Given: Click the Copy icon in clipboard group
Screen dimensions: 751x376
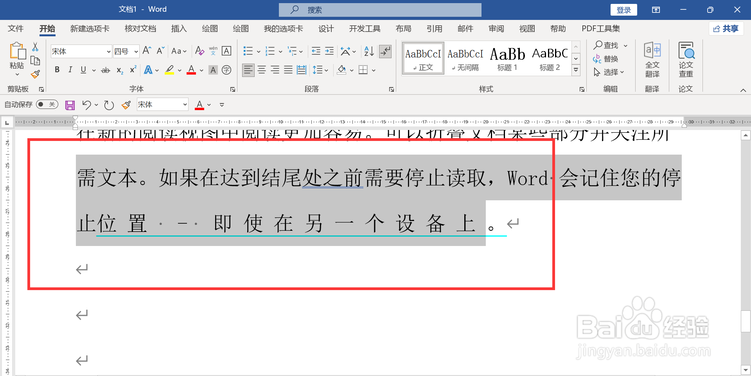Looking at the screenshot, I should click(x=35, y=61).
